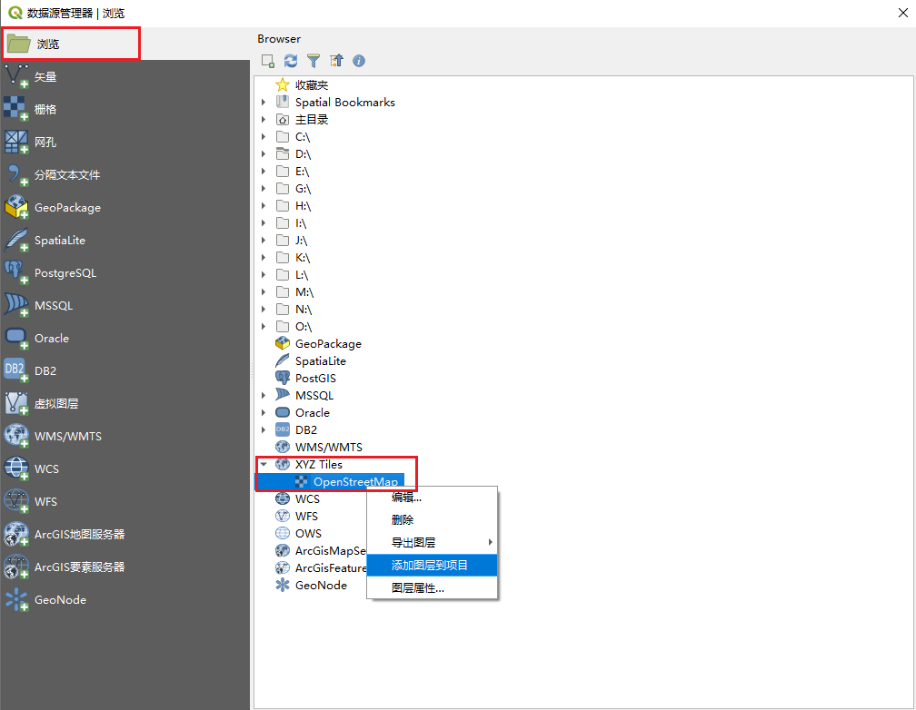Open 图层属性... from the context menu

pyautogui.click(x=432, y=588)
